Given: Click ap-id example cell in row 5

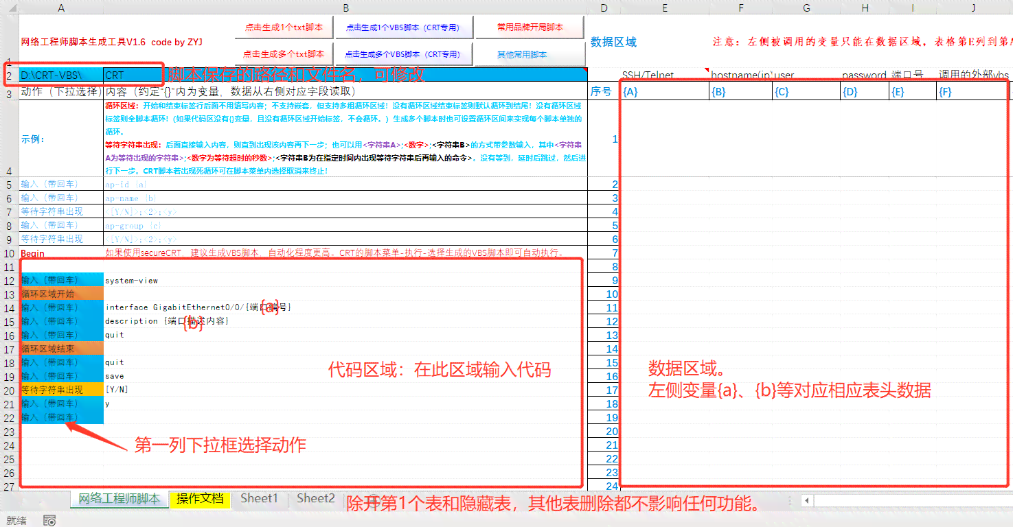Looking at the screenshot, I should pyautogui.click(x=345, y=184).
